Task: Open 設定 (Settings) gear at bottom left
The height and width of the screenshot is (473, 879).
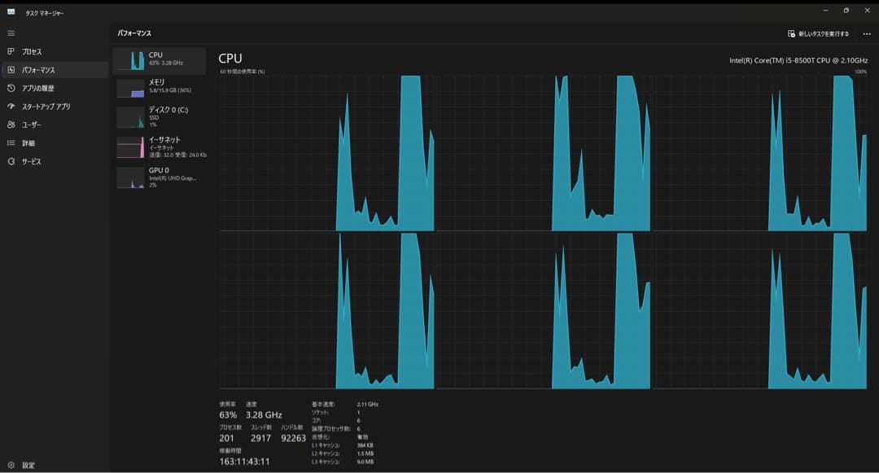Action: (11, 465)
